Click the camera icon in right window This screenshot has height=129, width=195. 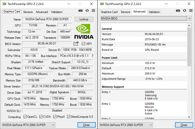178,10
